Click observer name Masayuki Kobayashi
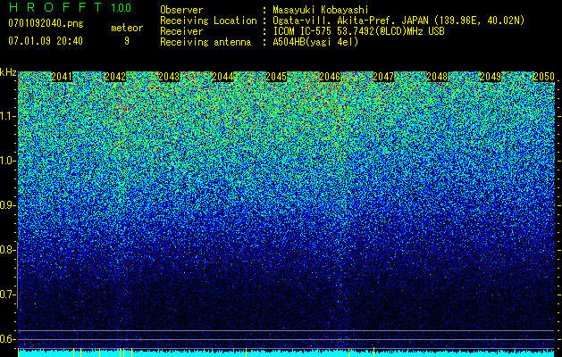 (x=321, y=10)
